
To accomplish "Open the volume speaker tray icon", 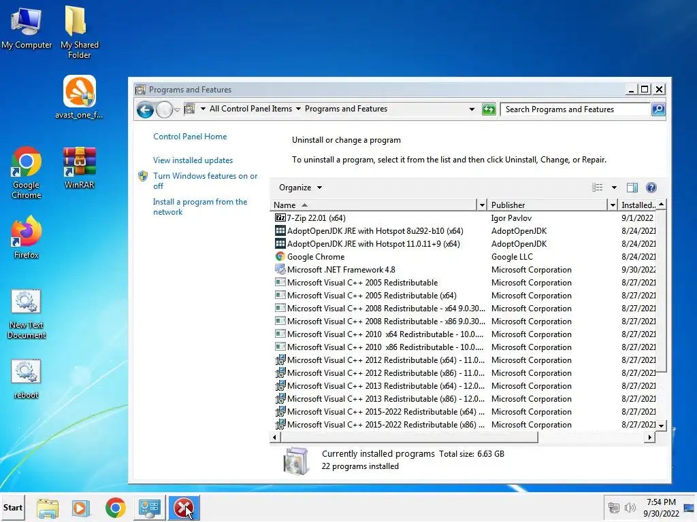I will click(630, 508).
